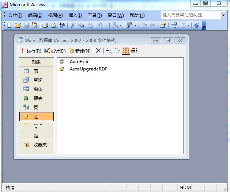Click the Microsoft Access title bar icon
230x192 pixels.
pyautogui.click(x=5, y=4)
